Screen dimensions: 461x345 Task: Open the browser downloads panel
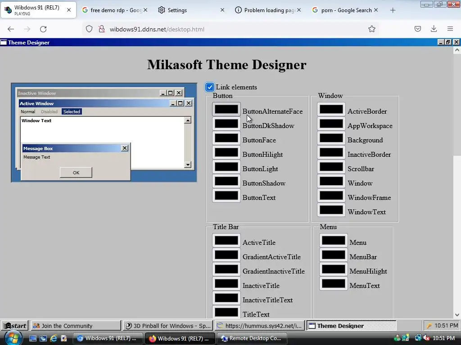[434, 29]
